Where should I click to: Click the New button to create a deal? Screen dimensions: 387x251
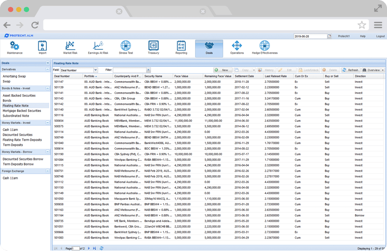[223, 70]
